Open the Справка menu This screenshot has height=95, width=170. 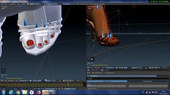click(x=23, y=4)
